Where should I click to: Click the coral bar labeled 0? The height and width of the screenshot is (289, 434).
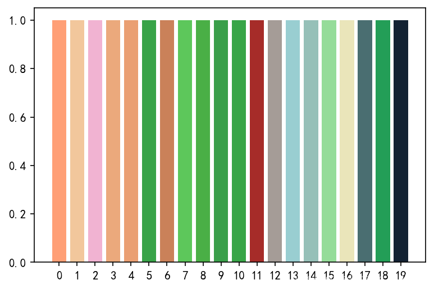coord(59,141)
